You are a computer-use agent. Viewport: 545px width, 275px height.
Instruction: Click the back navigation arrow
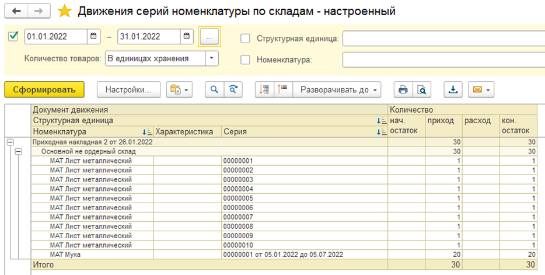pyautogui.click(x=16, y=11)
